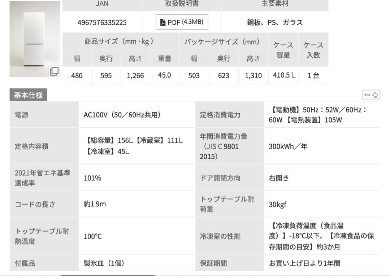Click the 電源 row label
390x276 pixels.
coord(21,115)
